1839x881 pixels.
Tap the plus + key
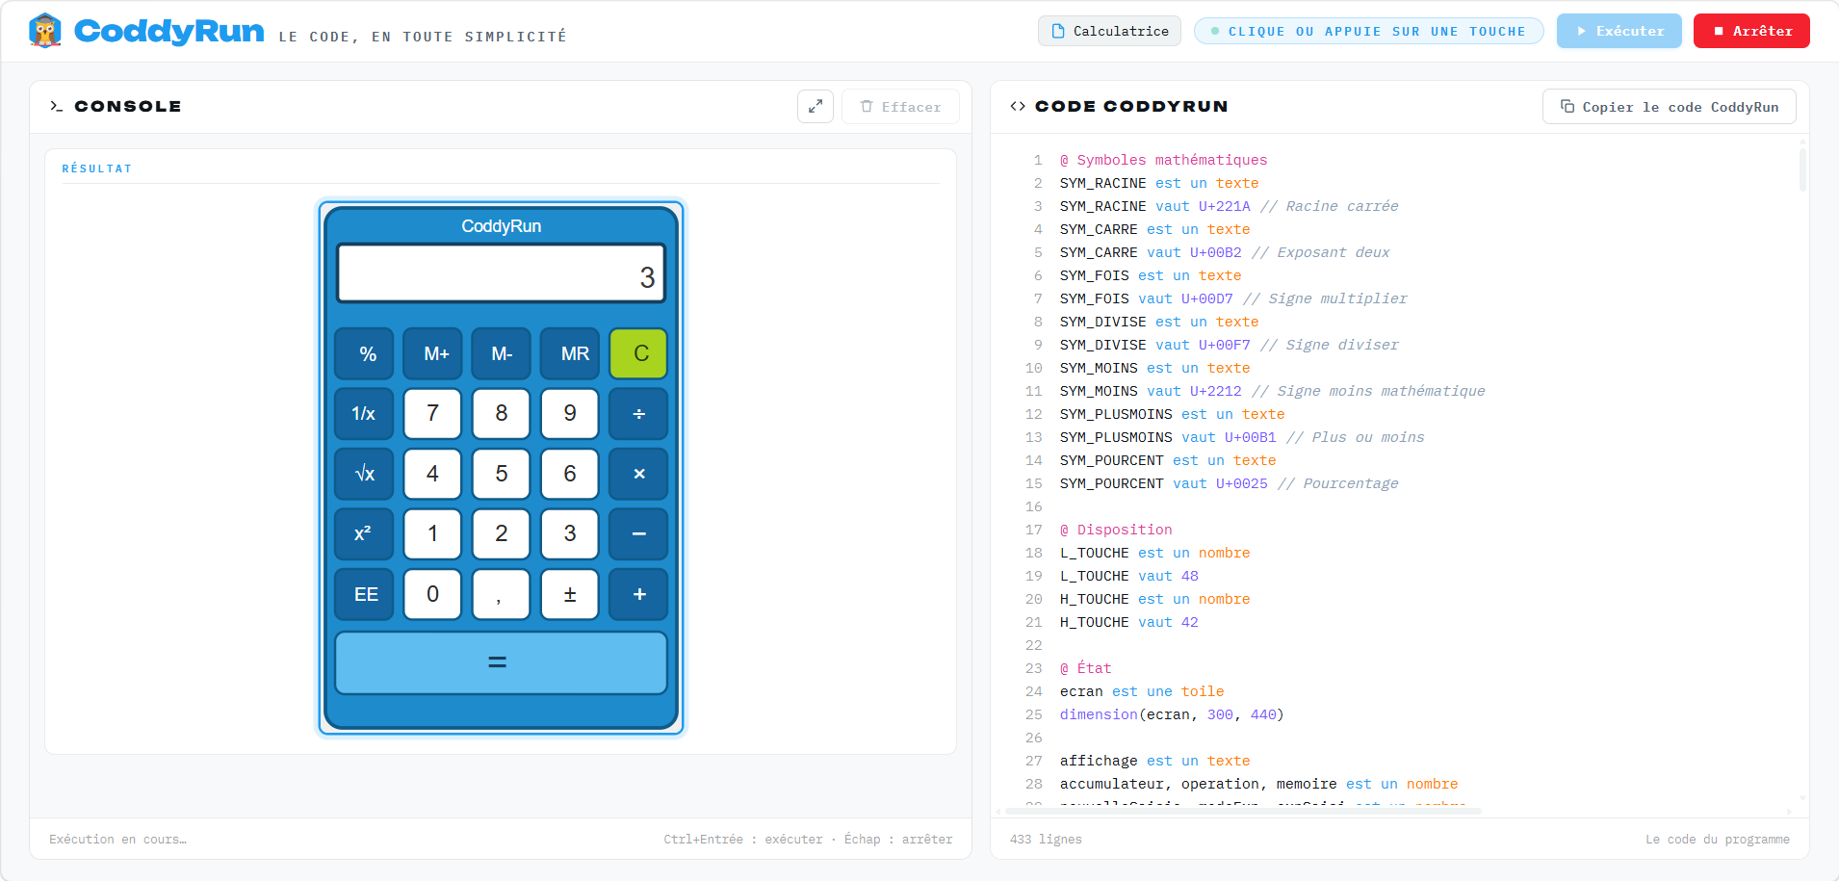(638, 594)
